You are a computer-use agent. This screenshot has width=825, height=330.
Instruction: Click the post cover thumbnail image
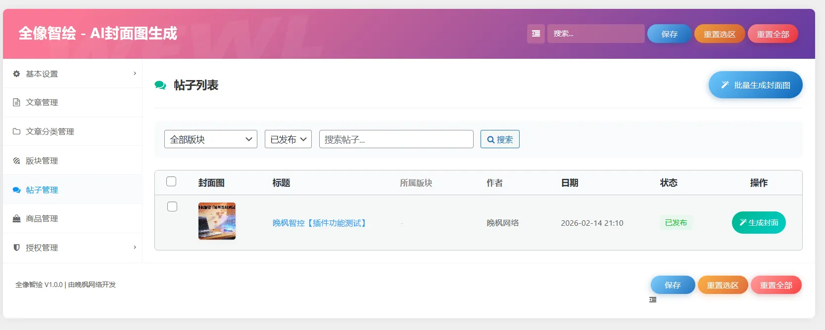pyautogui.click(x=217, y=221)
